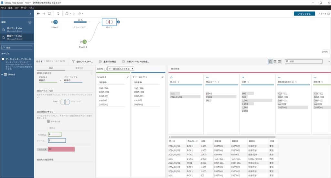Add a new connection with plus icon
This screenshot has width=331, height=178.
click(x=30, y=22)
